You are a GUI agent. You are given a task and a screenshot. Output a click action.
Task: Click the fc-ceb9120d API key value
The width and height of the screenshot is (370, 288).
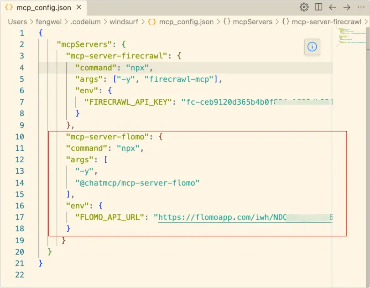tap(257, 102)
